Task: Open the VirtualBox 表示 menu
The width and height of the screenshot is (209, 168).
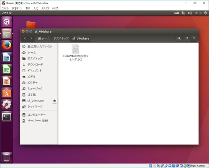Action: tap(28, 8)
